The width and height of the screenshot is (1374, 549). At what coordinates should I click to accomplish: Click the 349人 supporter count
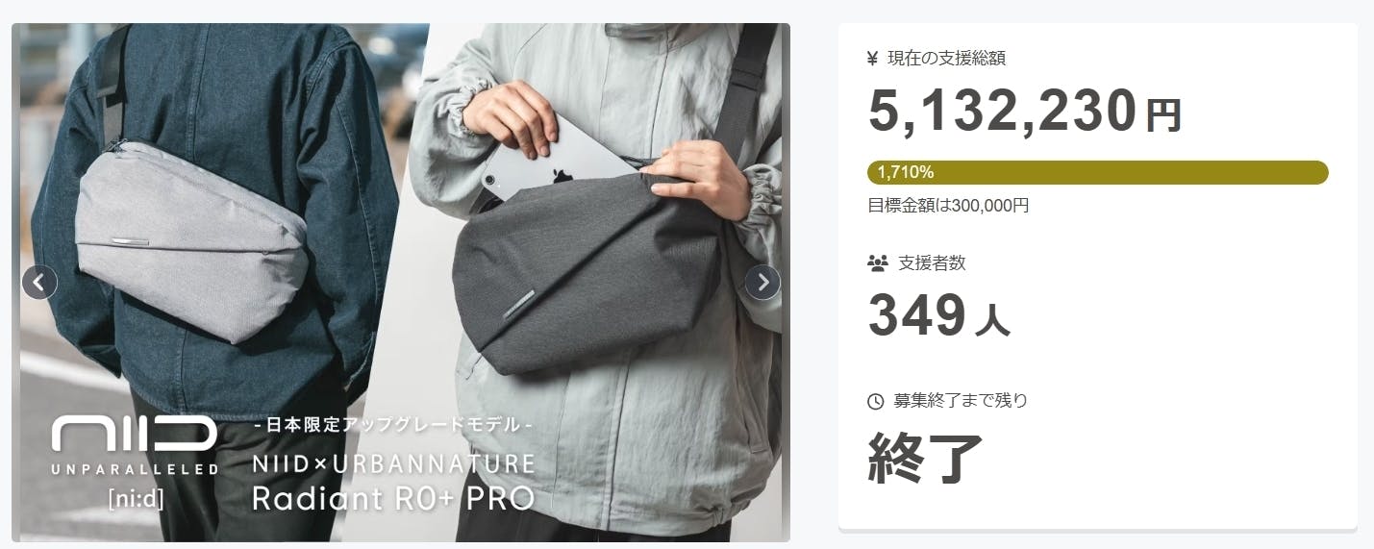pos(939,315)
